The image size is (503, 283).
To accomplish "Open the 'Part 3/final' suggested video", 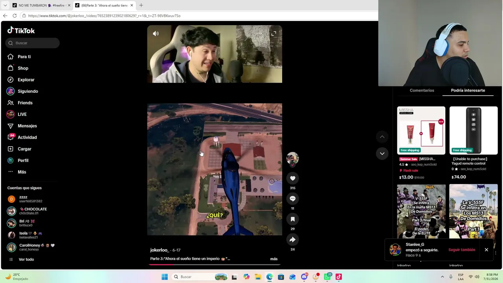I will coord(421,211).
